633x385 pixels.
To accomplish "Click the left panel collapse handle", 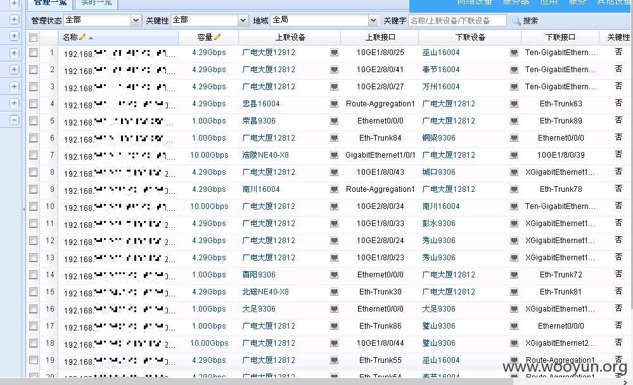I will coord(23,209).
